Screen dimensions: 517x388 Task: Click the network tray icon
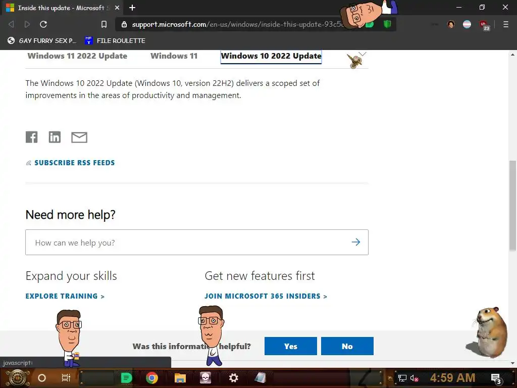click(x=402, y=378)
